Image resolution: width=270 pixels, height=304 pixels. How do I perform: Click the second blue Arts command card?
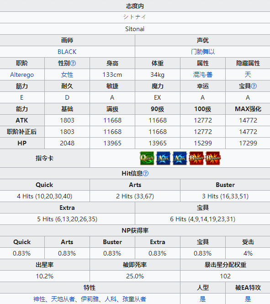tap(180, 158)
